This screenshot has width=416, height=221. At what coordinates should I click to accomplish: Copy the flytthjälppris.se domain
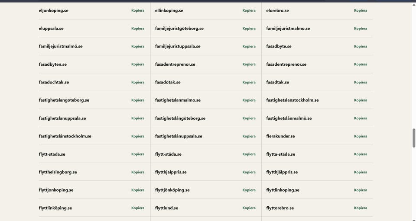coord(361,172)
